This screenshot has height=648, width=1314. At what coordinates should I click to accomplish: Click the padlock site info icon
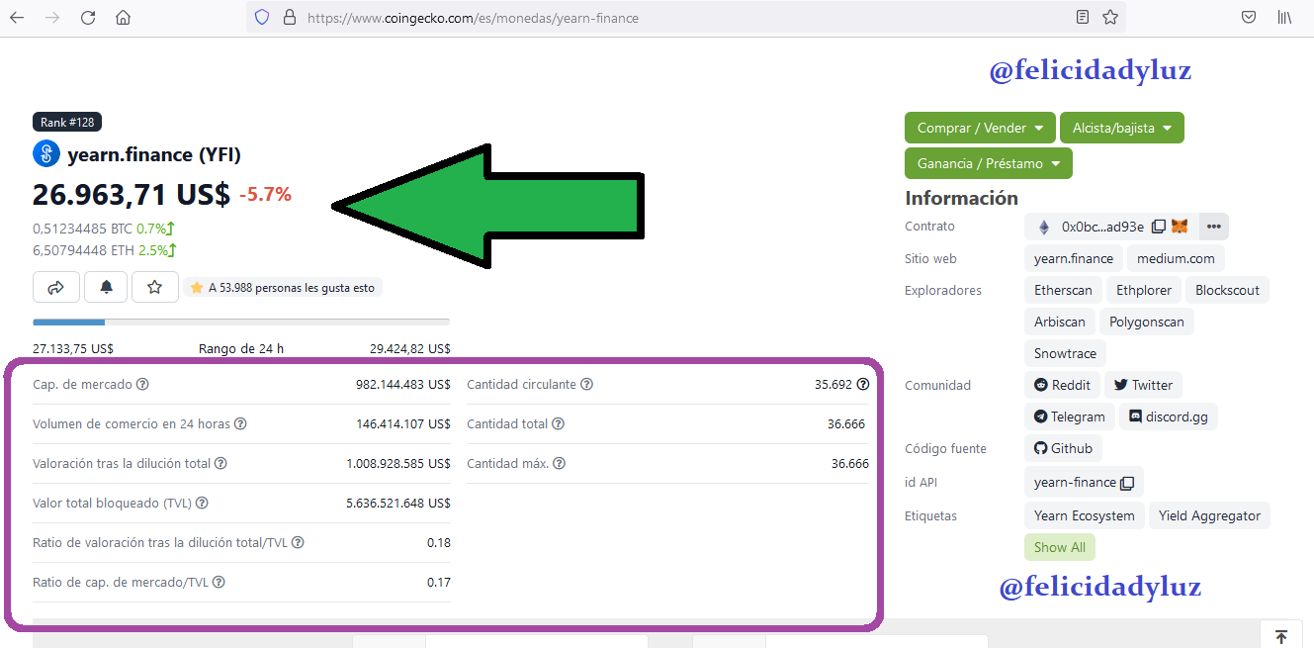pyautogui.click(x=290, y=17)
